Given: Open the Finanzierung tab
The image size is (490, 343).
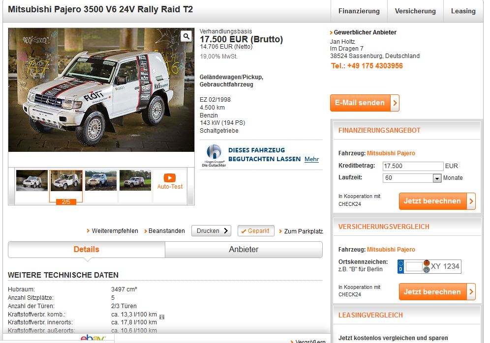Looking at the screenshot, I should click(359, 11).
